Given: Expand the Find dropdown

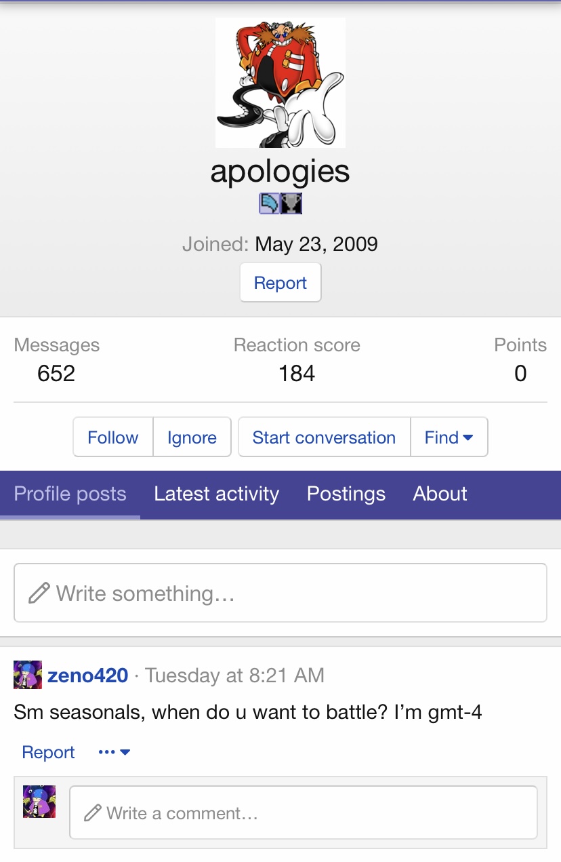Looking at the screenshot, I should (449, 437).
